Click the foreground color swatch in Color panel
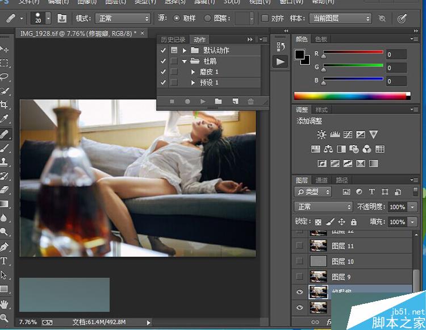 [x=299, y=54]
